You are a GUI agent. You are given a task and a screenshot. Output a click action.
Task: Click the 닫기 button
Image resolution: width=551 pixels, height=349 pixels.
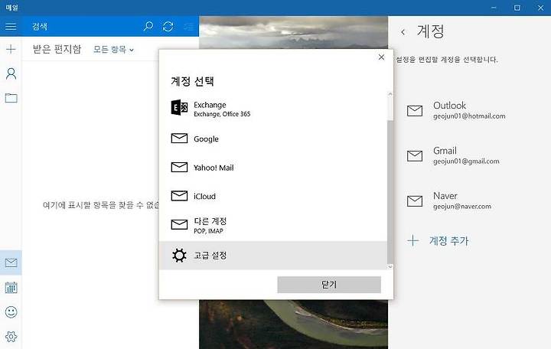(329, 285)
